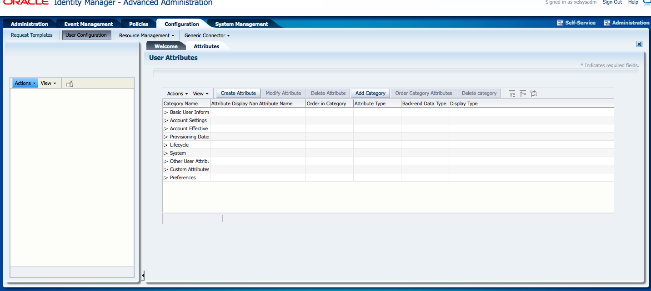Viewport: 651px width, 291px height.
Task: Open the Actions menu above the attributes table
Action: coord(177,93)
